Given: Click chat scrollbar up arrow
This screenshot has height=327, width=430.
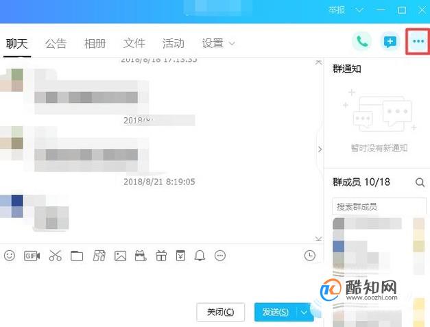Looking at the screenshot, I should click(318, 62).
